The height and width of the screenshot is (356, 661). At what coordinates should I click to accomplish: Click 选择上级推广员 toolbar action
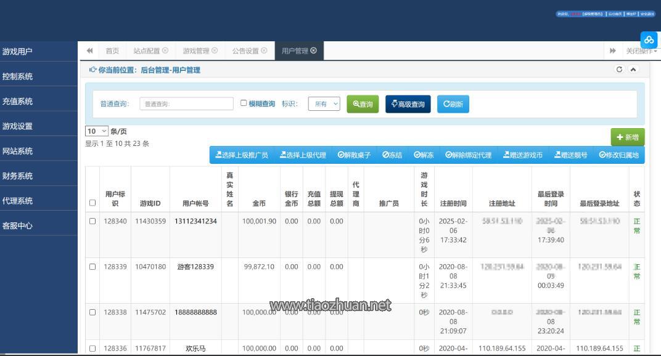242,155
